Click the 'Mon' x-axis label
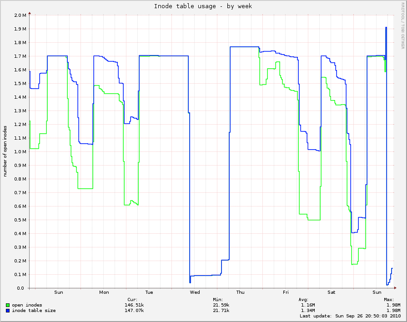407x322 pixels. click(x=104, y=292)
